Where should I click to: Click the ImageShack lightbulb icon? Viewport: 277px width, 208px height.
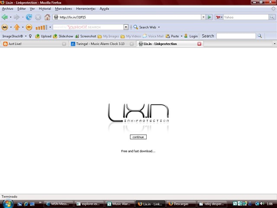[30, 36]
